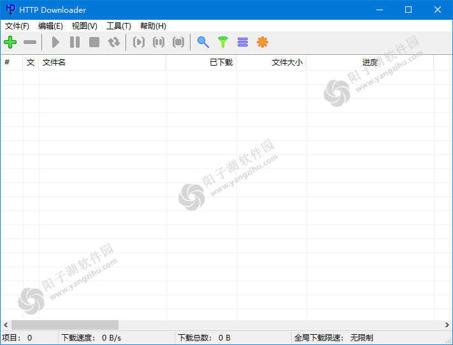Viewport: 453px width, 345px height.
Task: Click the Restart download arrows icon
Action: (x=114, y=42)
